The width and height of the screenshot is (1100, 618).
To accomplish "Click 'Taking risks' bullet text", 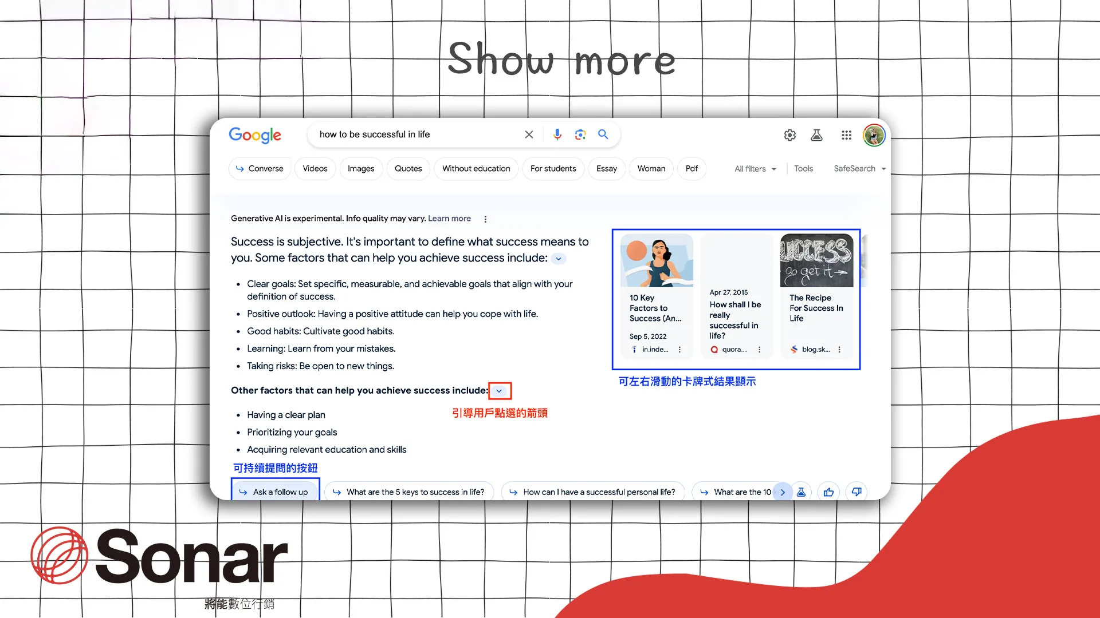I will 321,366.
